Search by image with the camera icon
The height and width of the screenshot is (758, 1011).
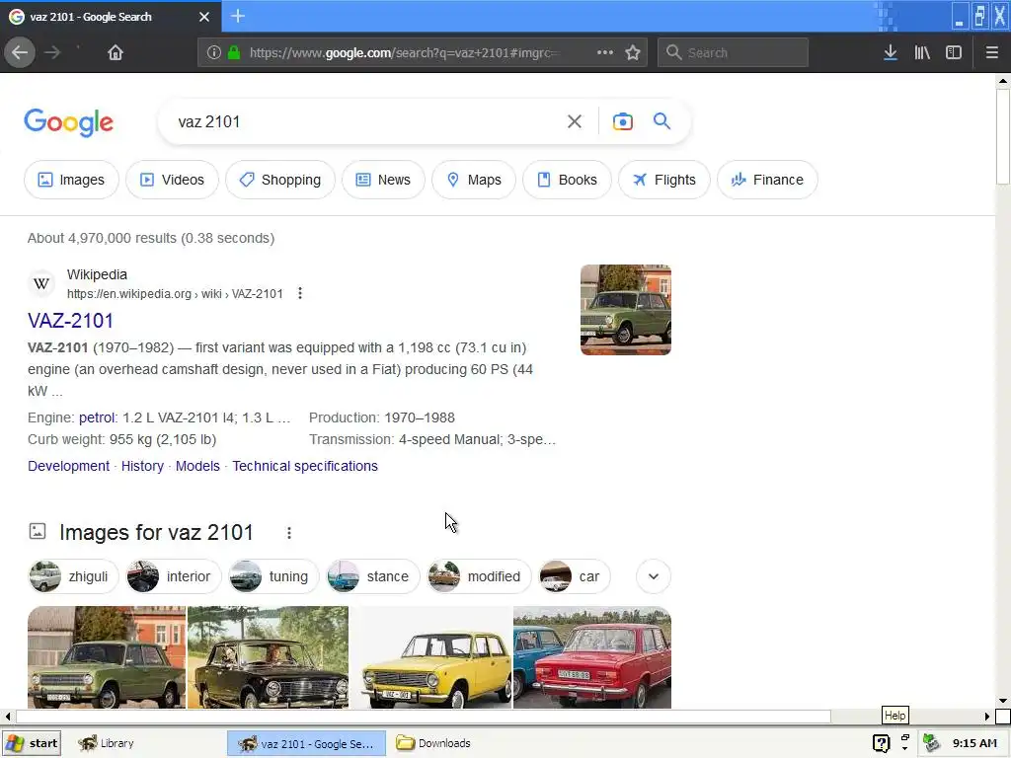click(622, 121)
